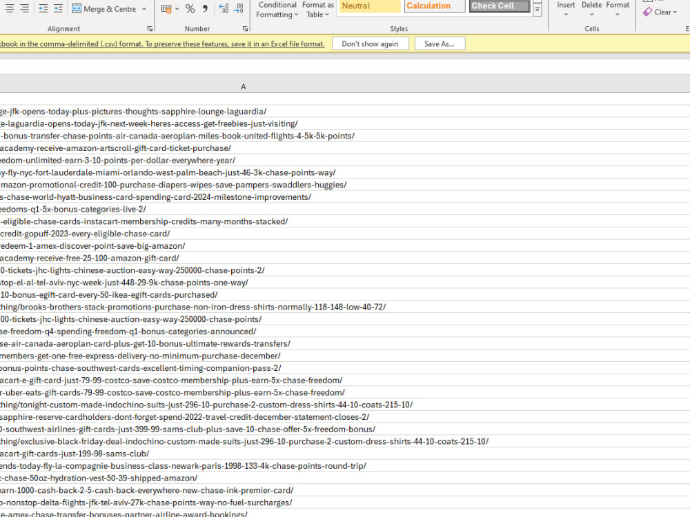Select the cell ending in point-save-big-amazon/
This screenshot has height=517, width=690.
345,246
